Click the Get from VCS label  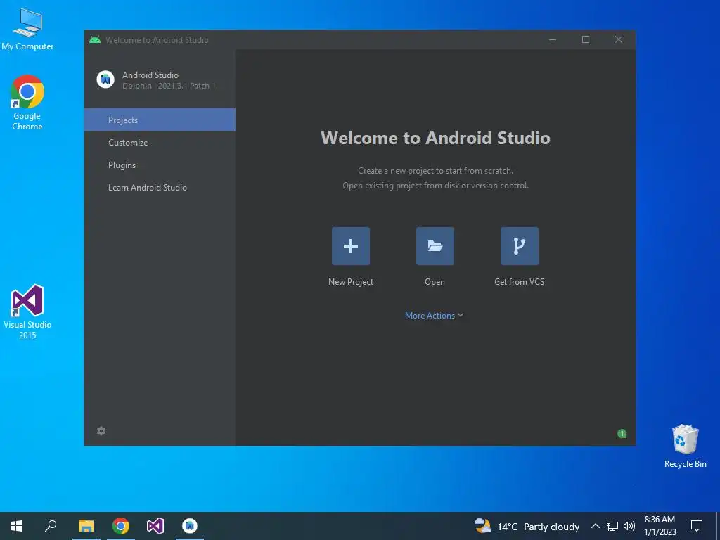(x=520, y=282)
